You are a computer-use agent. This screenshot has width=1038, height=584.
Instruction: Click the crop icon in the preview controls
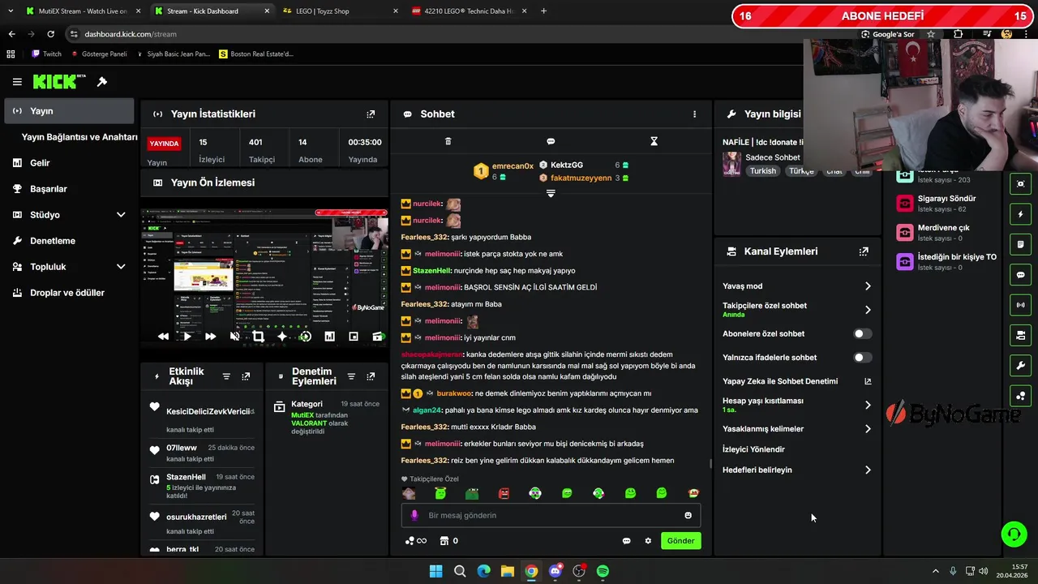(x=258, y=336)
